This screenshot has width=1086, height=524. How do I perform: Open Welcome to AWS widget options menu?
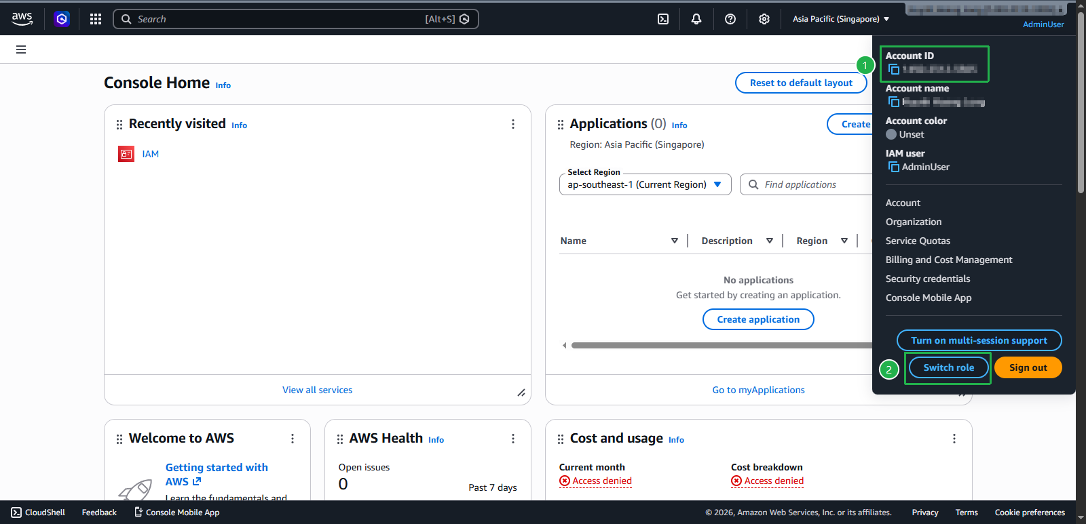click(x=293, y=439)
